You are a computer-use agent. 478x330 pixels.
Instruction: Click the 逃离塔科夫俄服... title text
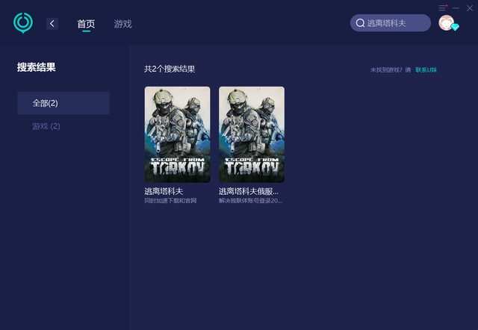[x=249, y=191]
